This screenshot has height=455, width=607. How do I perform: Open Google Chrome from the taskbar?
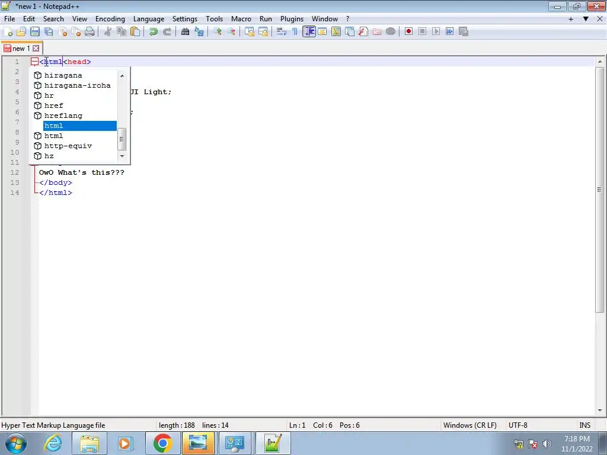(162, 443)
